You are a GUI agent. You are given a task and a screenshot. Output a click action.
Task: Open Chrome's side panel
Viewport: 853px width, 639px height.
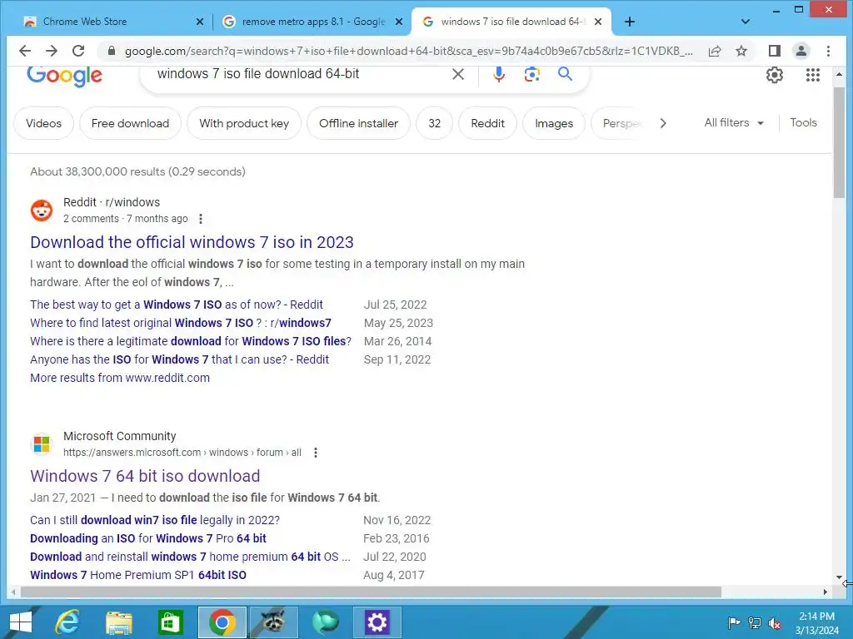pos(774,51)
